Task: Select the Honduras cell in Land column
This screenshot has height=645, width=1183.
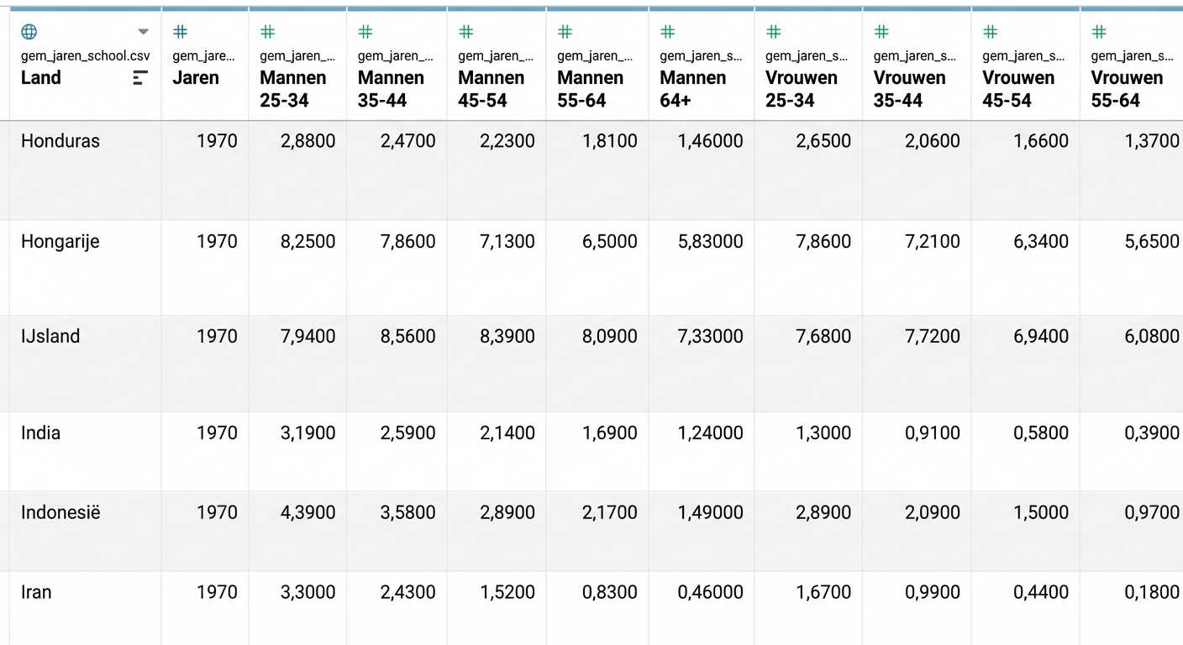Action: point(60,141)
